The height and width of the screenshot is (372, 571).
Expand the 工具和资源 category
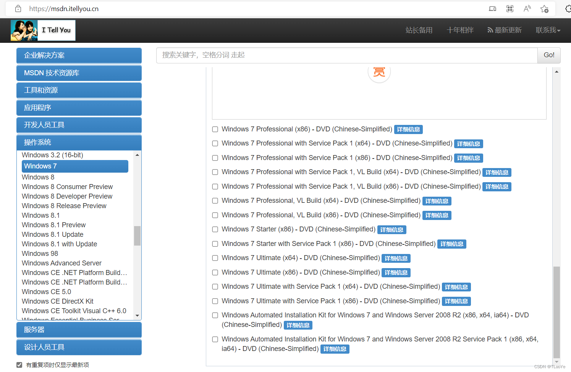point(79,90)
